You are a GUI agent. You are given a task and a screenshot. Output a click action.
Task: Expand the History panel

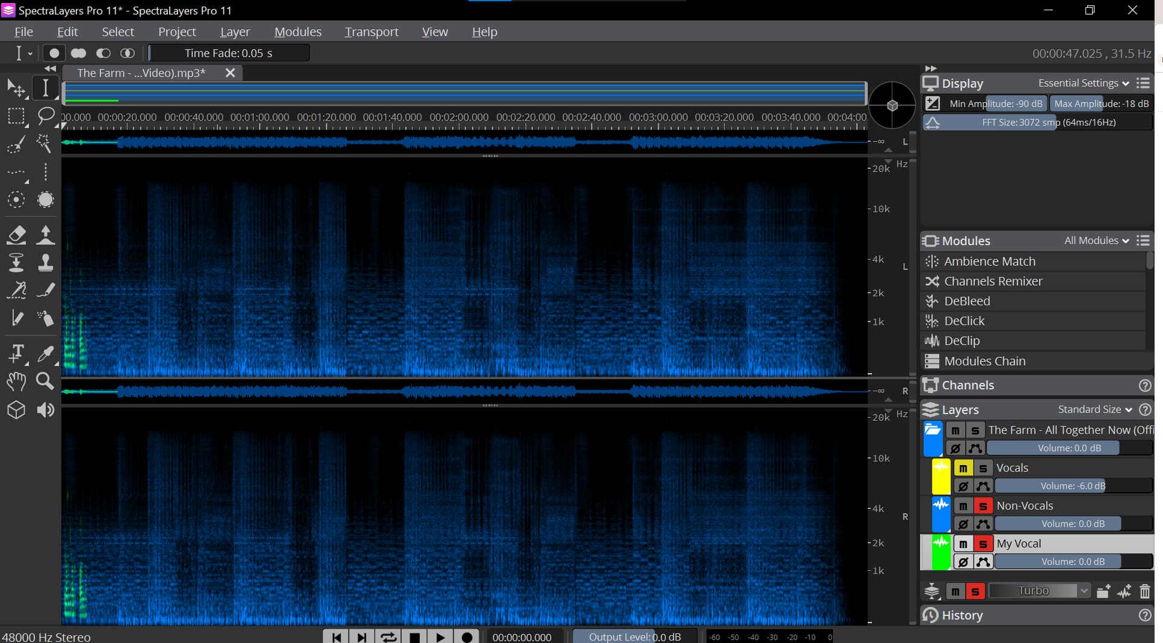[x=962, y=615]
